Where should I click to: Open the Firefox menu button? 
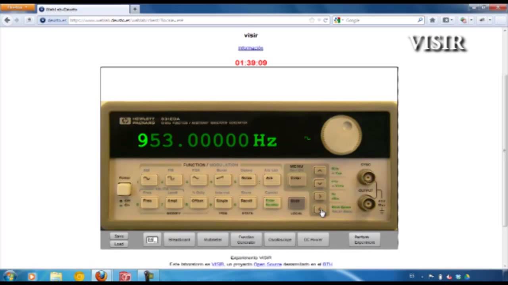tap(18, 7)
